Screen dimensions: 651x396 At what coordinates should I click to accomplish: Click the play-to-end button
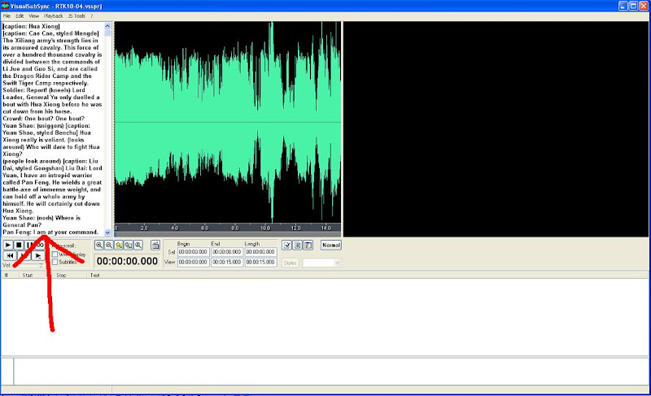click(x=37, y=256)
